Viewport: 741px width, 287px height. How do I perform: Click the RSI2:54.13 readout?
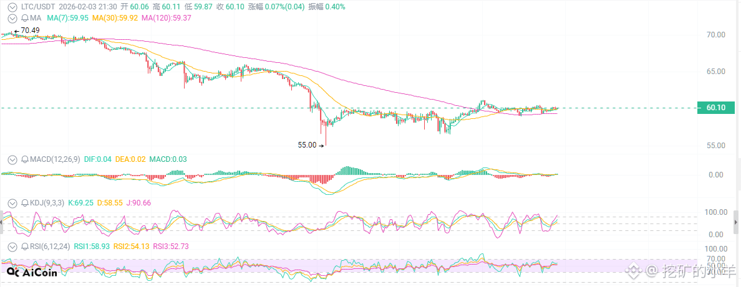132,247
